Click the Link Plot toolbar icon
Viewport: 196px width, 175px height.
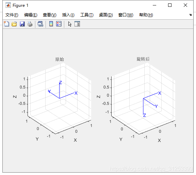click(40, 24)
